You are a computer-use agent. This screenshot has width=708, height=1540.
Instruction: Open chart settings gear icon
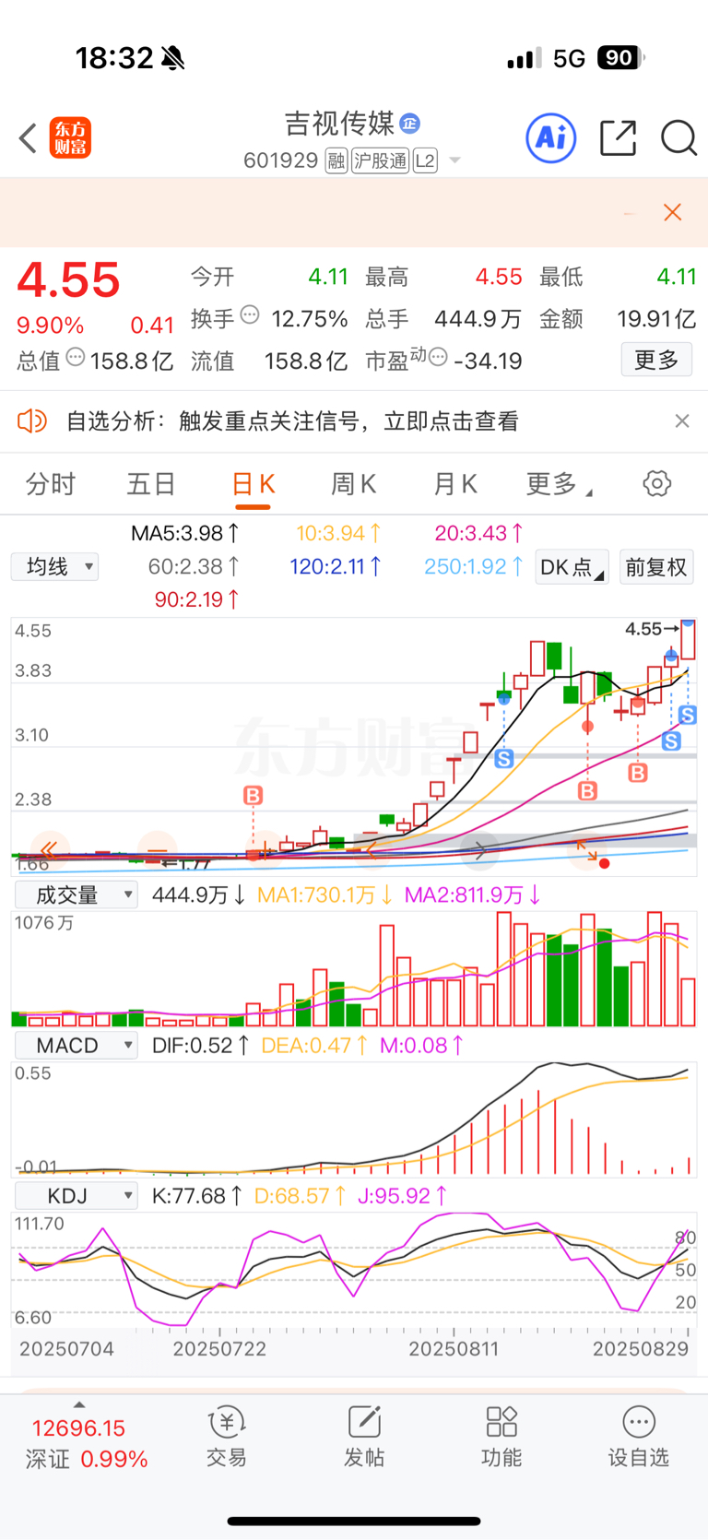[657, 483]
